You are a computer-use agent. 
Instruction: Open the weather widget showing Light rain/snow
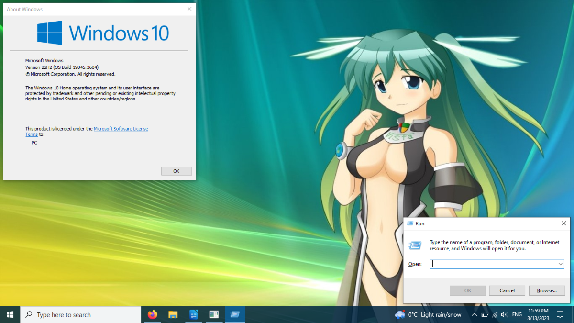(428, 314)
